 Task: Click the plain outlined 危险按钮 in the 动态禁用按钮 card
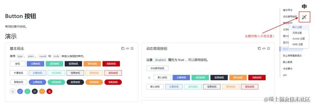[250, 87]
